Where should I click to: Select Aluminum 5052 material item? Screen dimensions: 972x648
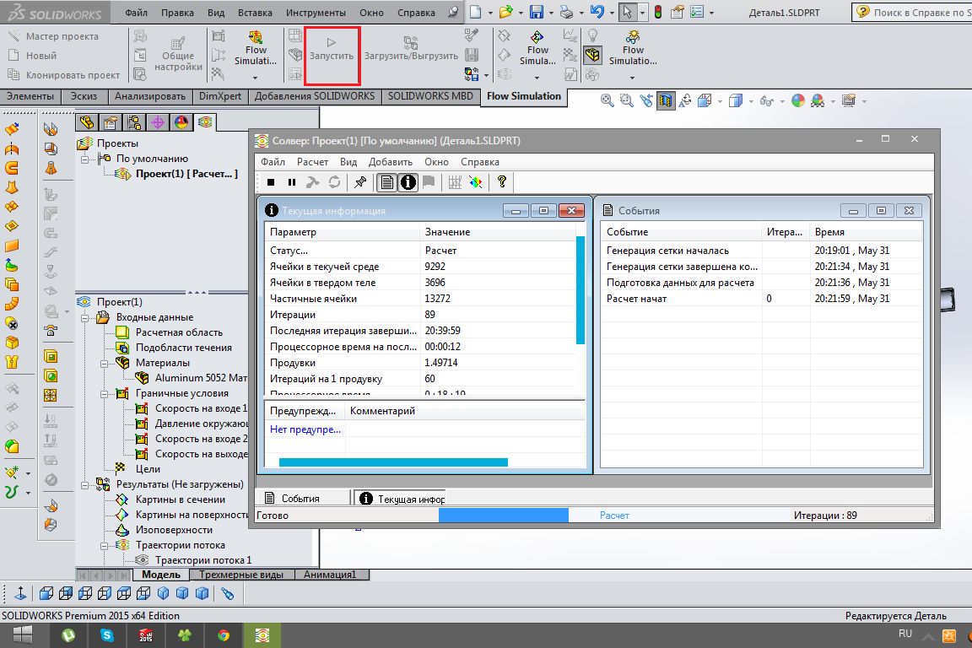tap(192, 378)
